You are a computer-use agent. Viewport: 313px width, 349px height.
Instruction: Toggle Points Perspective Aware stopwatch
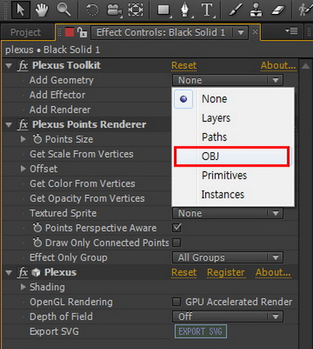tap(38, 227)
